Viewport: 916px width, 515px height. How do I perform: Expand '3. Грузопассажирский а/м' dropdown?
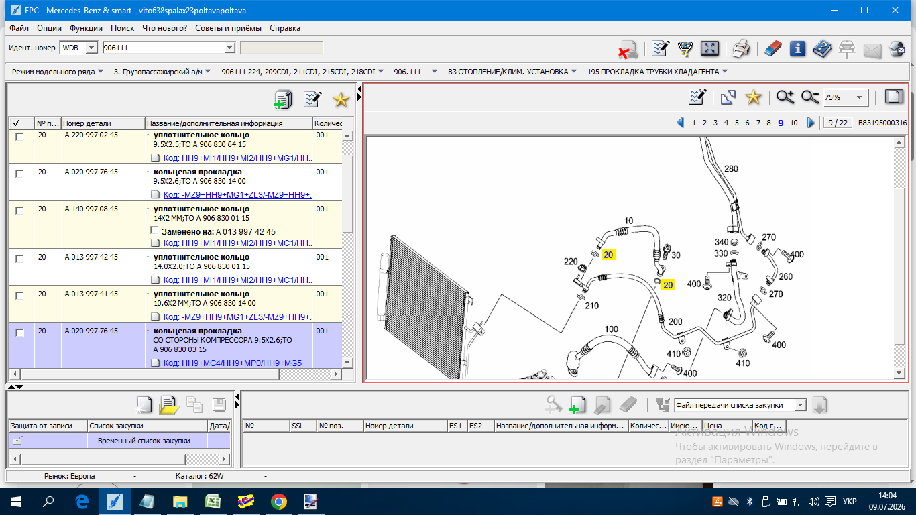point(208,72)
